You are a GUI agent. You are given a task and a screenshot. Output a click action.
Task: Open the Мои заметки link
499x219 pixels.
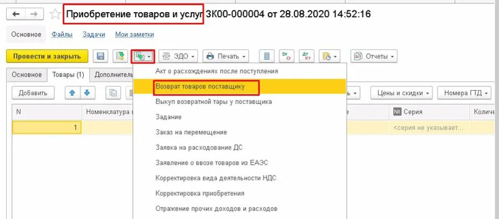coord(135,34)
